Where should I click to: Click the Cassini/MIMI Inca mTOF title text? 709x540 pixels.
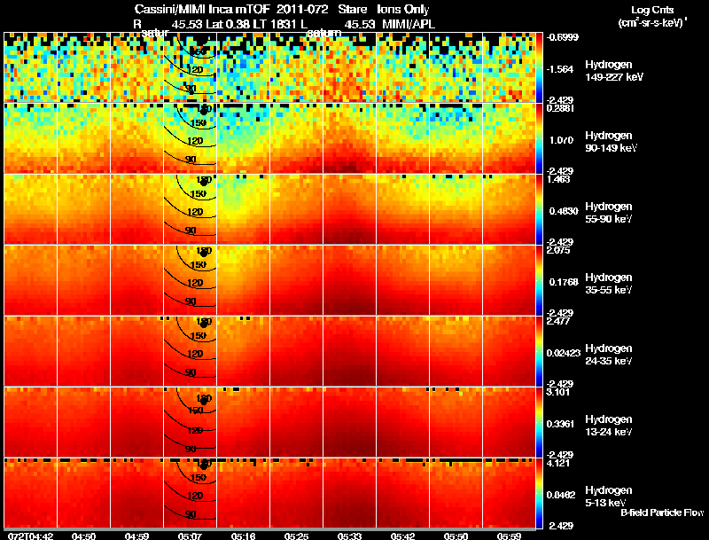[202, 10]
